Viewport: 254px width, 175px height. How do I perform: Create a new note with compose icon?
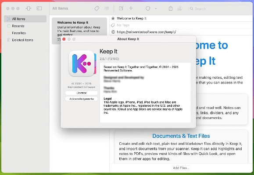[121, 8]
